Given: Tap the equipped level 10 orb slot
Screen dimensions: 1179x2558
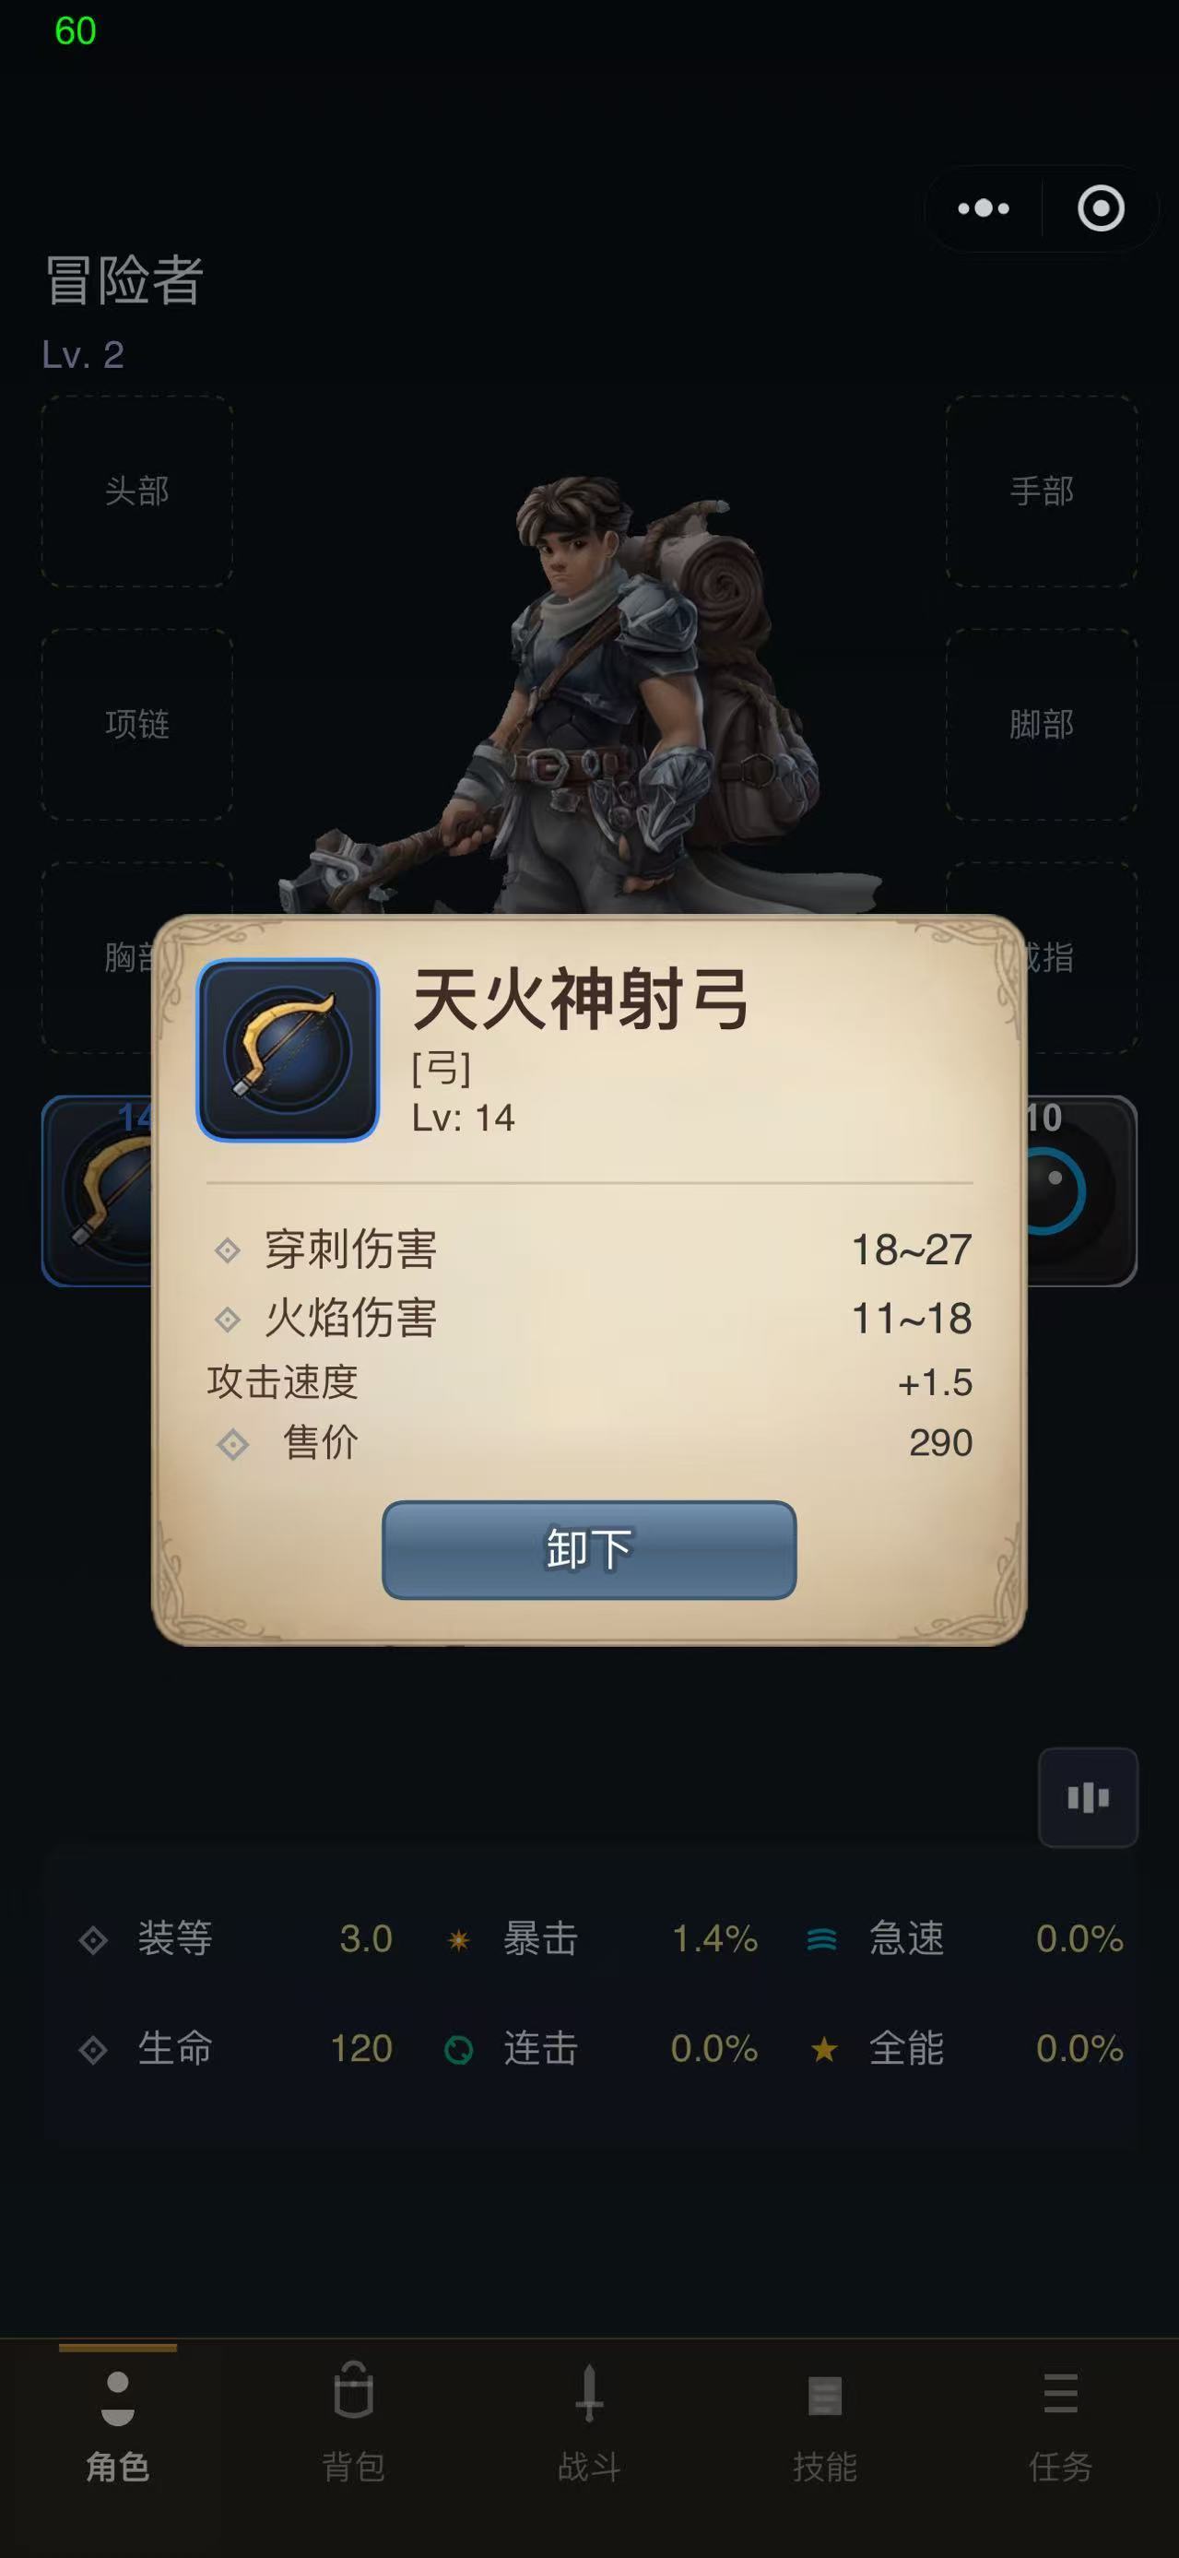Looking at the screenshot, I should tap(1081, 1190).
